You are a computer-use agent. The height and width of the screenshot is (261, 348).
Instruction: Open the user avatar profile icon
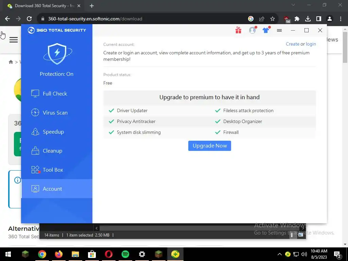253,30
